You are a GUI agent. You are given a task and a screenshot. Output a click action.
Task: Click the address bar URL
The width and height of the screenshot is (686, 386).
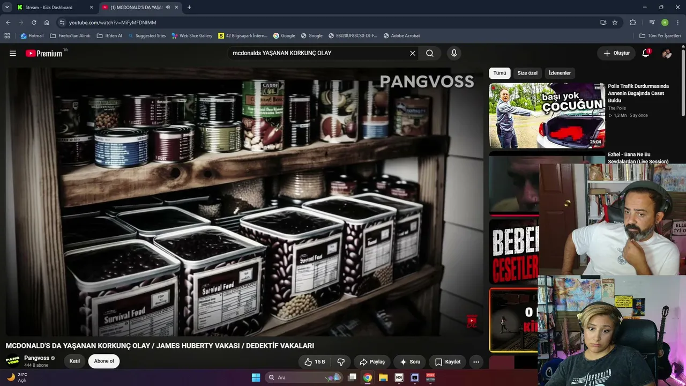pyautogui.click(x=113, y=23)
